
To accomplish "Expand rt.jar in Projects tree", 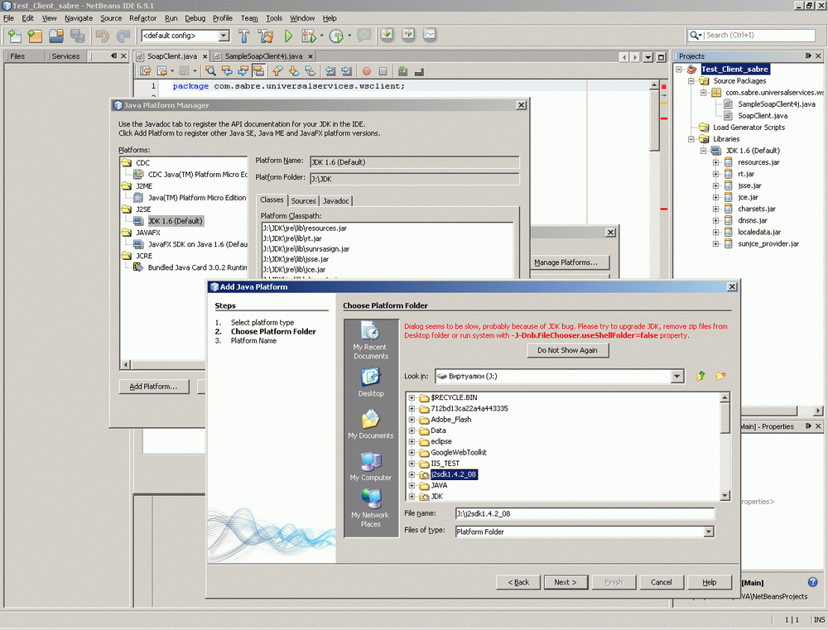I will click(716, 174).
